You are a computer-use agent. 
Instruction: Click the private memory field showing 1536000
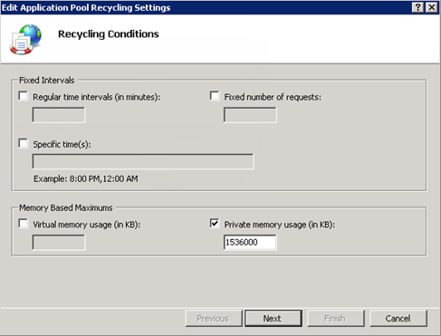250,243
